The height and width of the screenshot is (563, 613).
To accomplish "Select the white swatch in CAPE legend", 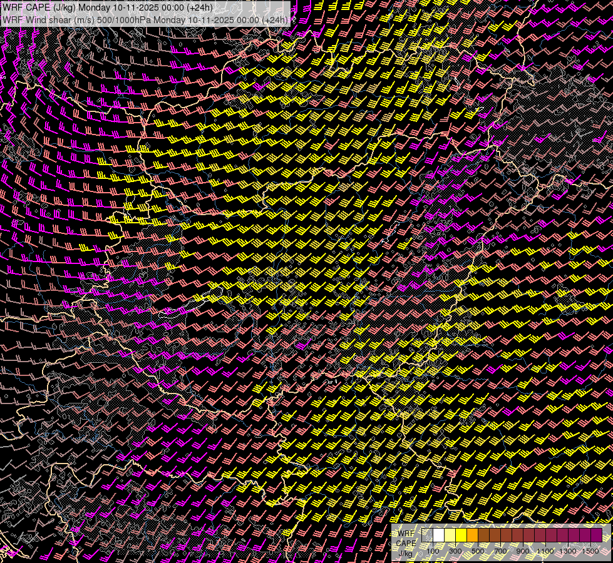I will pyautogui.click(x=439, y=535).
